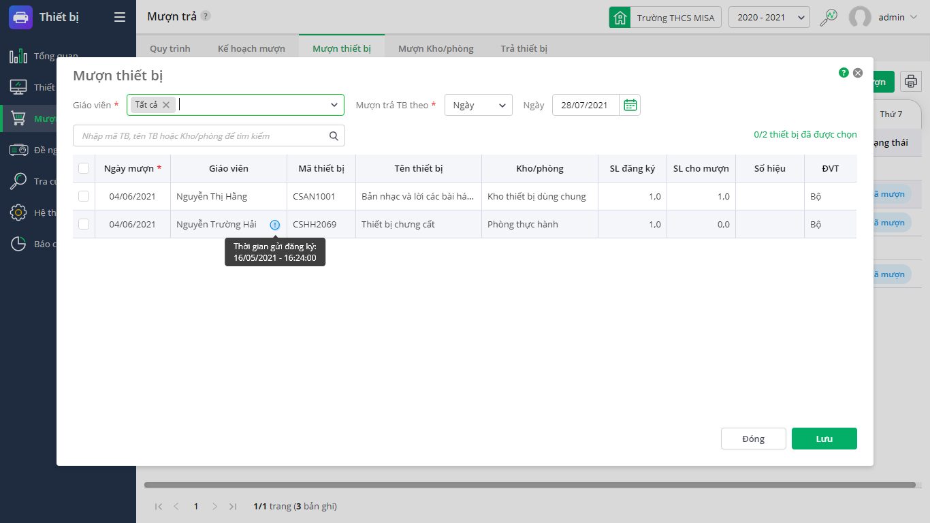Image resolution: width=930 pixels, height=523 pixels.
Task: Switch to the Mượn Kho/phòng tab
Action: [x=436, y=48]
